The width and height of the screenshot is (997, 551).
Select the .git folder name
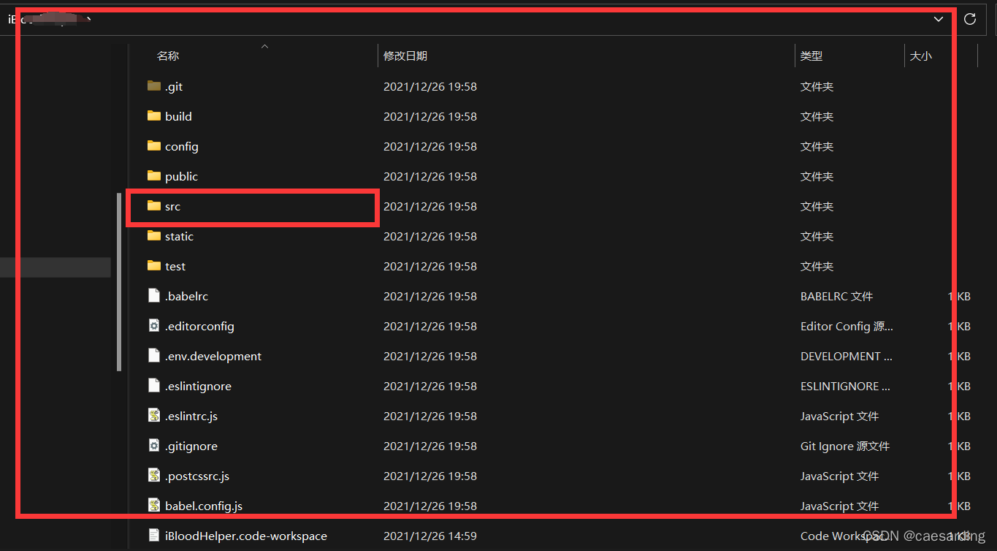174,86
